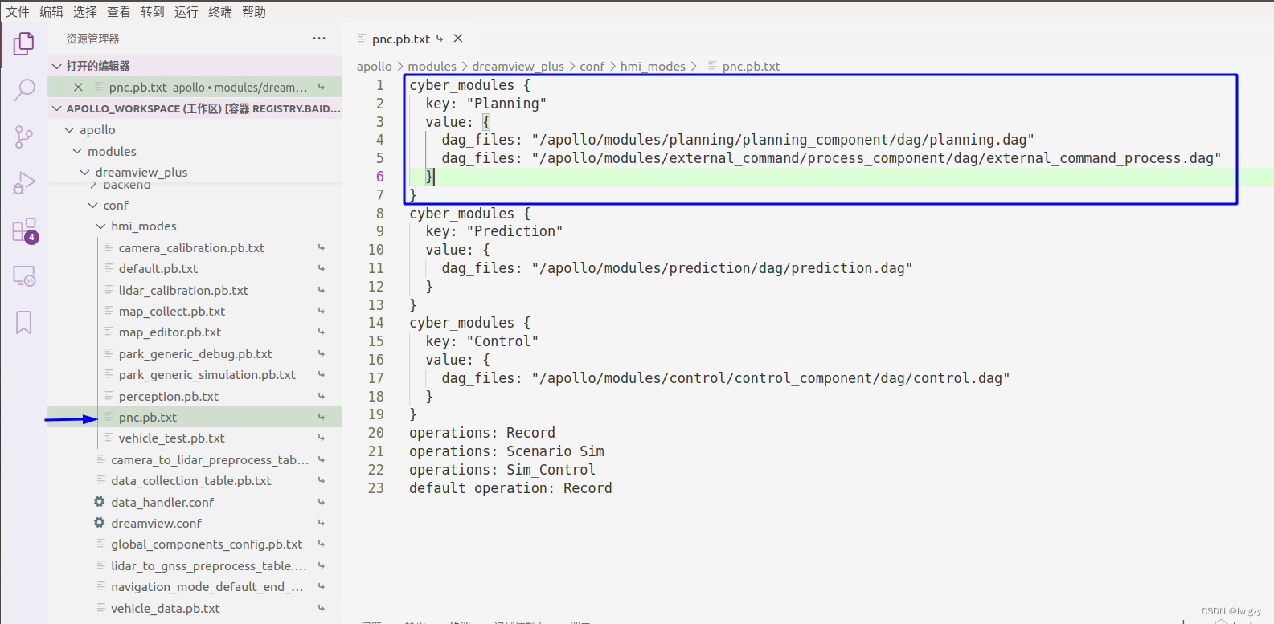Open the 运行 menu
1274x624 pixels.
point(186,12)
